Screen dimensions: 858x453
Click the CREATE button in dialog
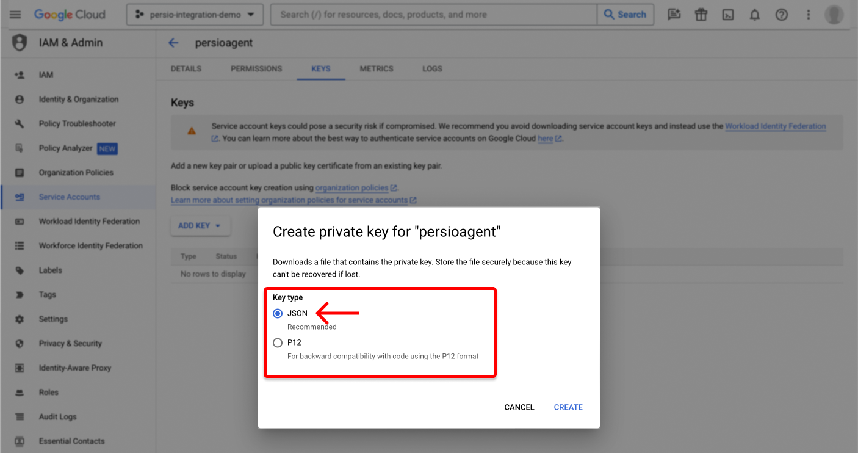(x=568, y=407)
